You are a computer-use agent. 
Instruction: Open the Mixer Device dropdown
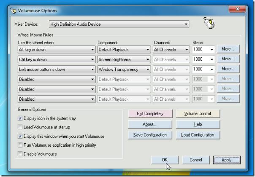tap(119, 24)
